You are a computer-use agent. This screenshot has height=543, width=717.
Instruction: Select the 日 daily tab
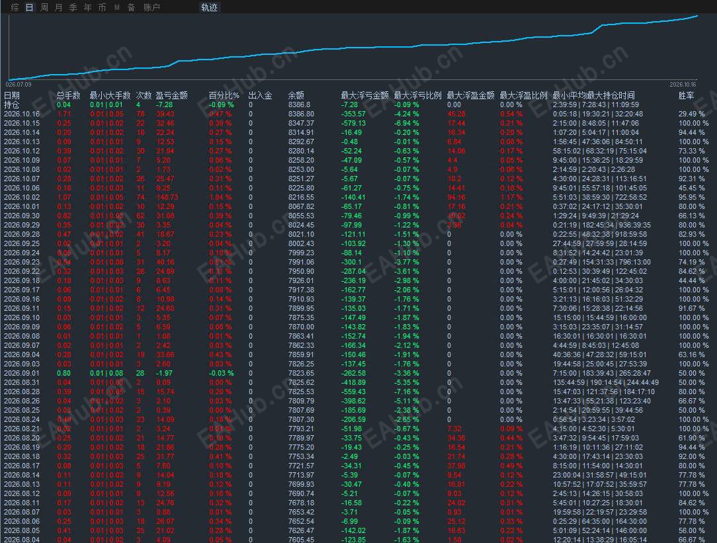pyautogui.click(x=29, y=7)
